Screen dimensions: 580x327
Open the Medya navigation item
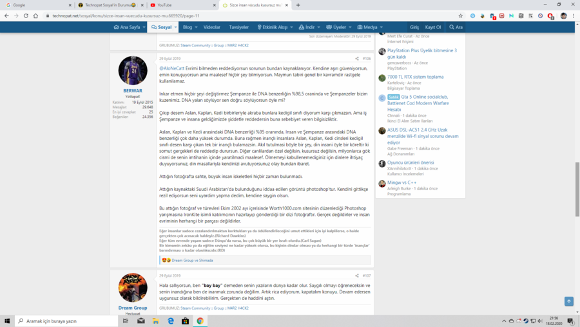367,27
